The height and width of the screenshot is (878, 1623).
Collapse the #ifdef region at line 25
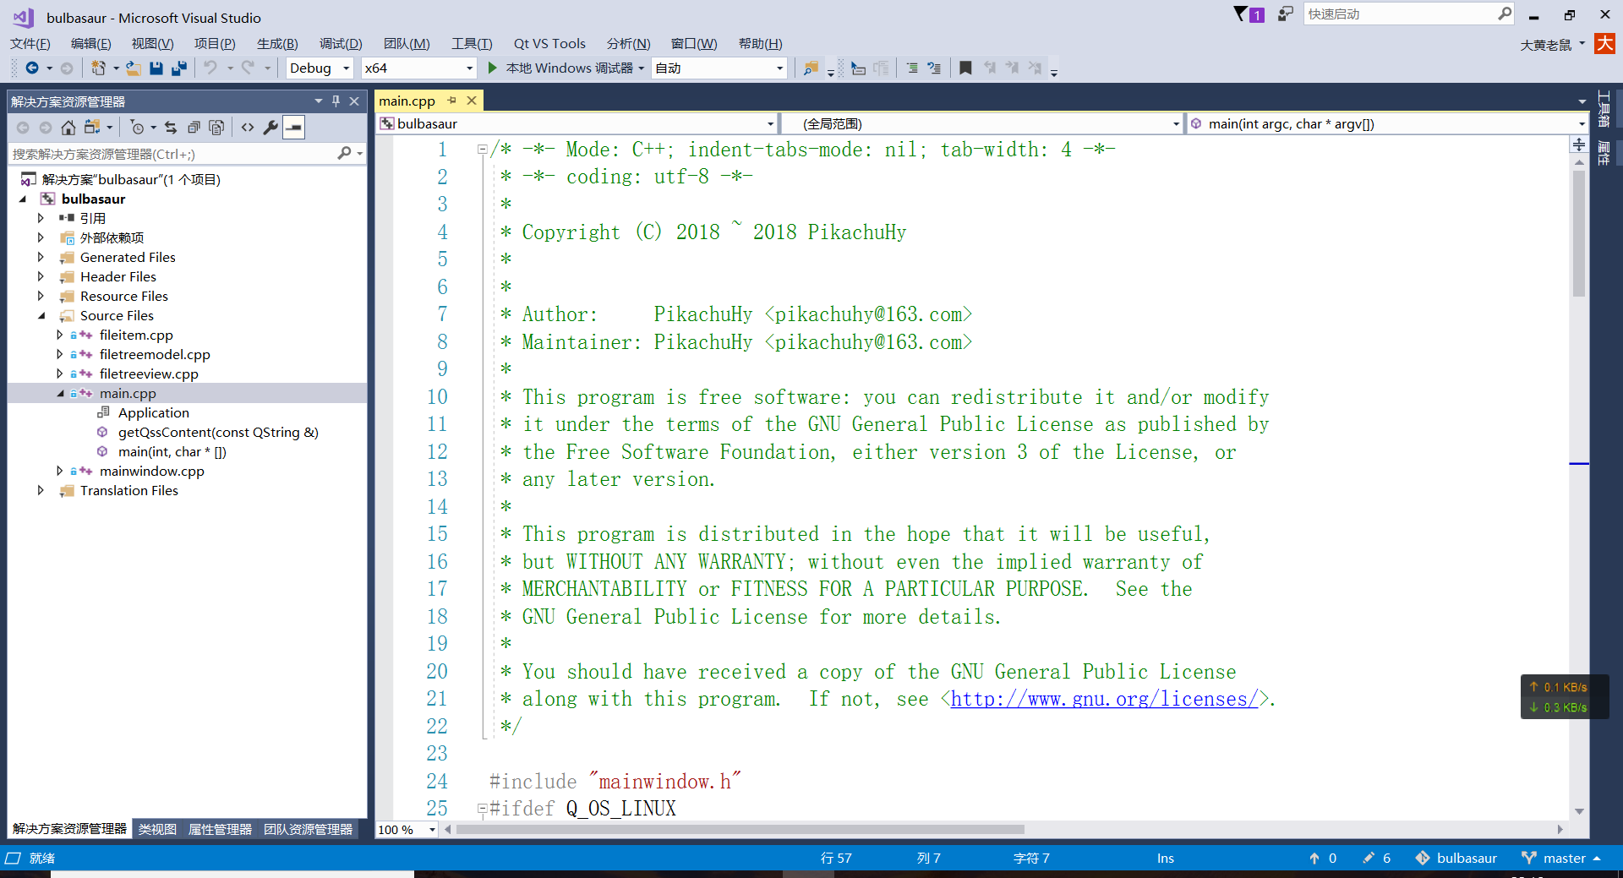point(482,809)
